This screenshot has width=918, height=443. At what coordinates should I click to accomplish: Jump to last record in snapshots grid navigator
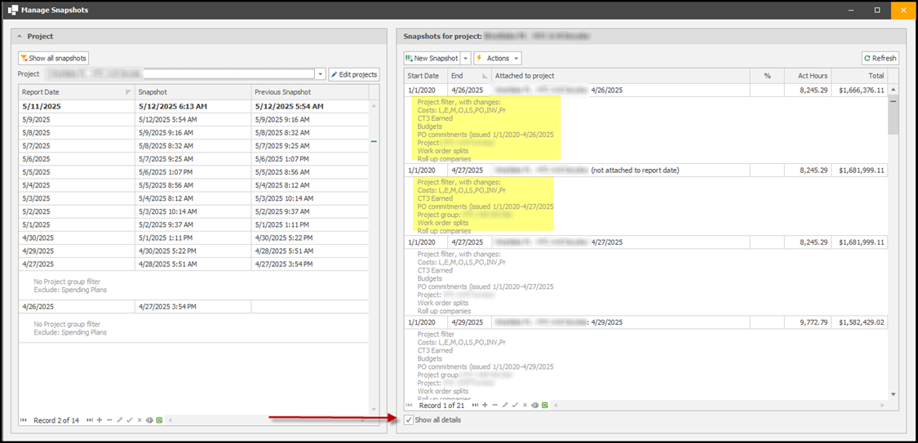tap(477, 405)
